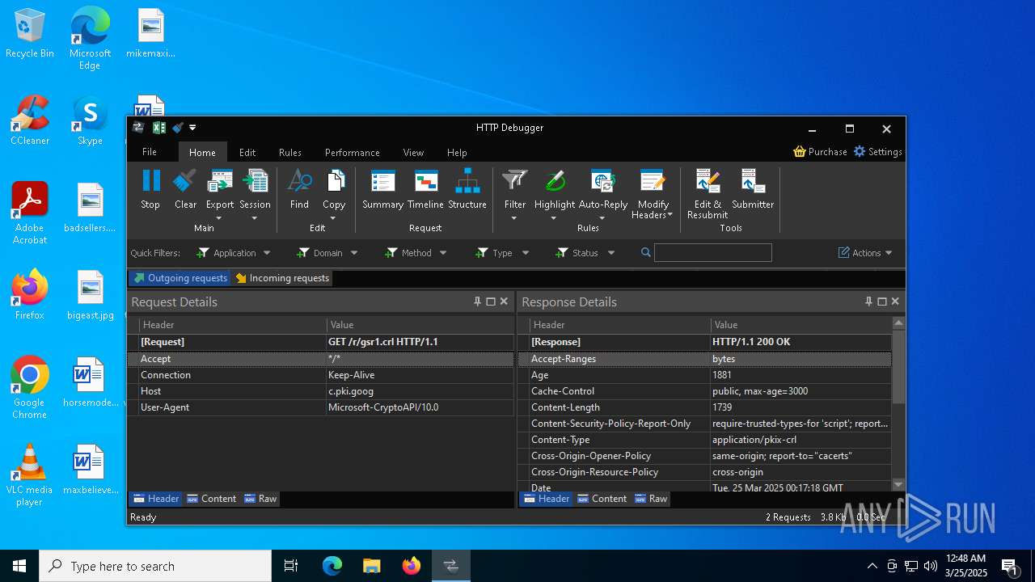Expand the Session dropdown arrow
This screenshot has width=1035, height=582.
coord(255,218)
